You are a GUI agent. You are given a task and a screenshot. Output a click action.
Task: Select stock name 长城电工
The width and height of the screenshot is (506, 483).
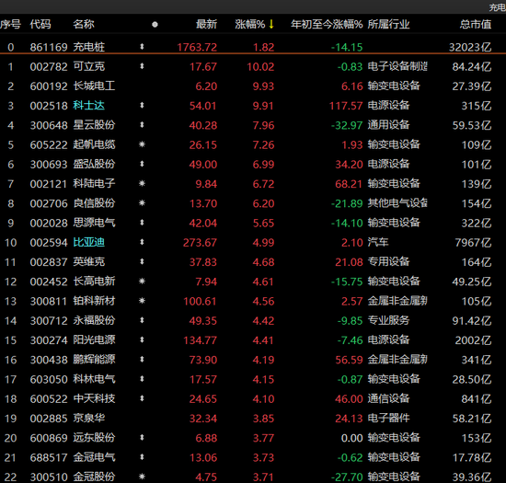[x=94, y=86]
